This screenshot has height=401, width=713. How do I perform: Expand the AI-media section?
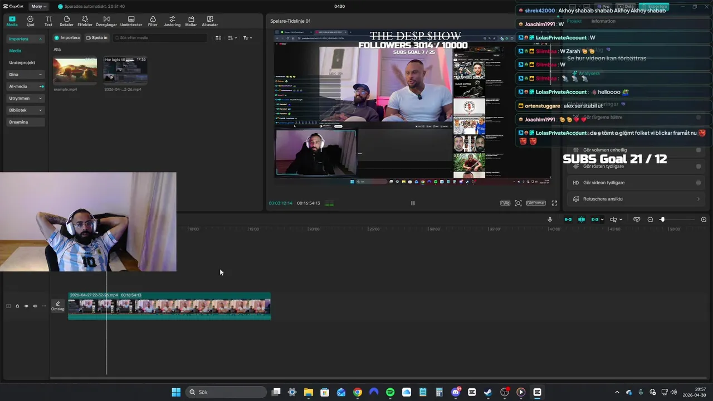point(41,86)
